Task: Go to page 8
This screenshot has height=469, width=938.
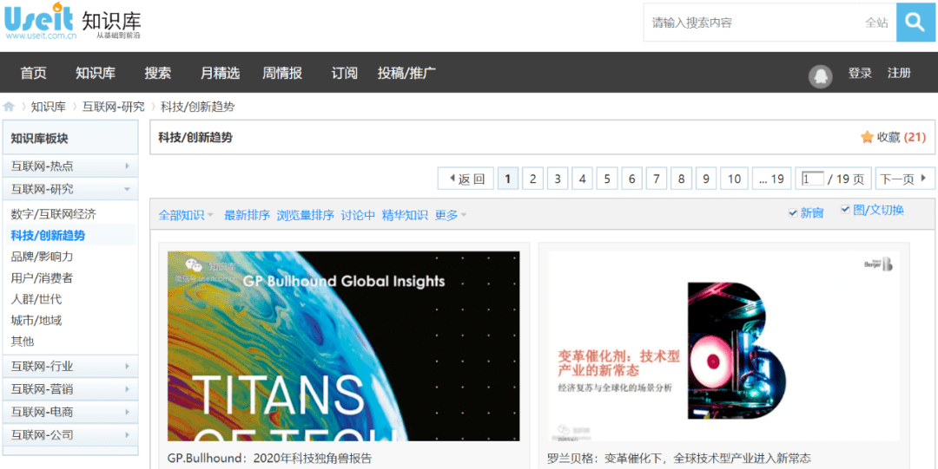Action: click(x=682, y=179)
